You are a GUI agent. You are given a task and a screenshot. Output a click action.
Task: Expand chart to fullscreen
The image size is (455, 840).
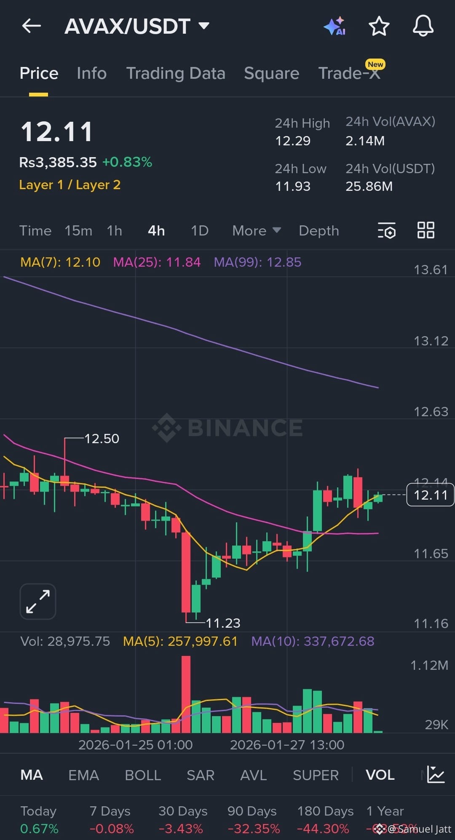[38, 601]
